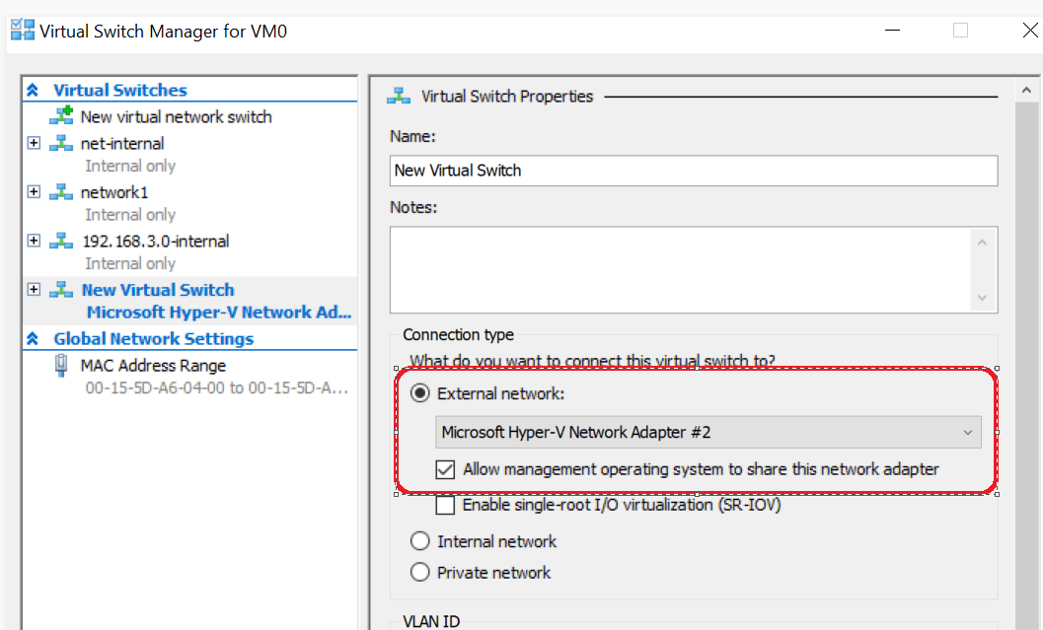Click the Connection type group label
The image size is (1043, 630).
pyautogui.click(x=458, y=335)
